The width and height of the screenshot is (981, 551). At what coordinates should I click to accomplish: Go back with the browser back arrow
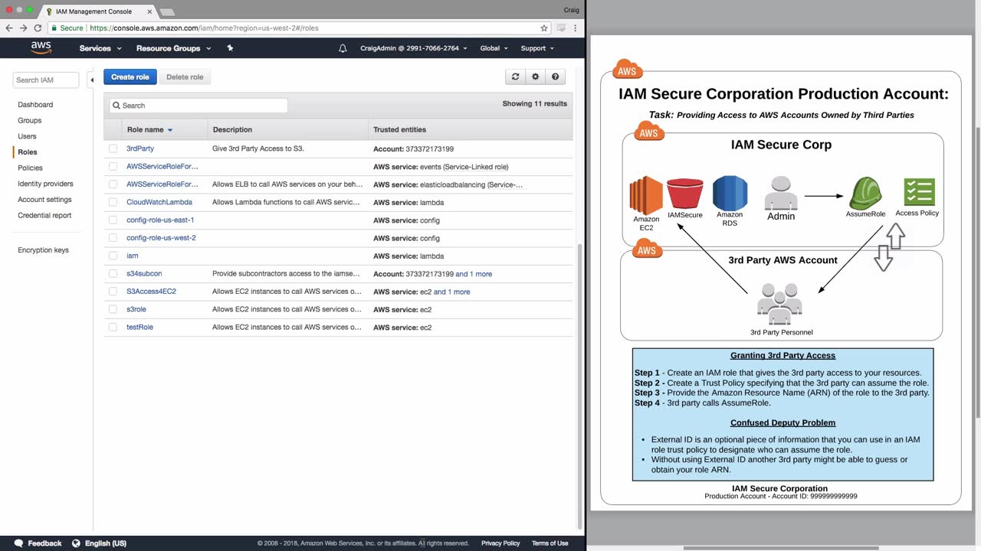click(x=9, y=28)
